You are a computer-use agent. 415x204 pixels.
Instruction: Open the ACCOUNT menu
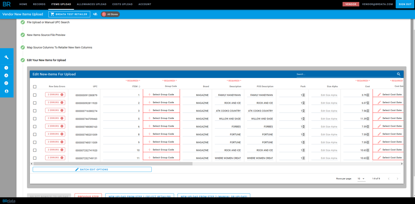click(145, 4)
